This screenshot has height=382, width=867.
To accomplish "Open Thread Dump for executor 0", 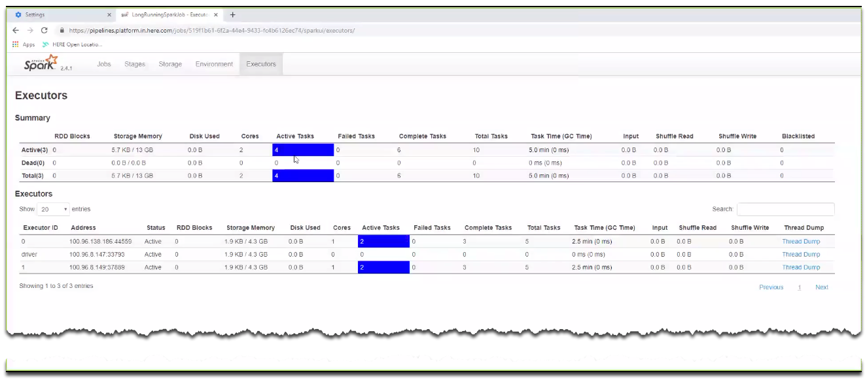I will coord(800,241).
